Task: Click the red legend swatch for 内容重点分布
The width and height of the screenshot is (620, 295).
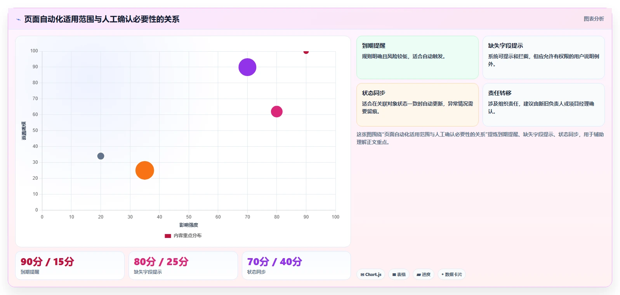Action: tap(168, 236)
